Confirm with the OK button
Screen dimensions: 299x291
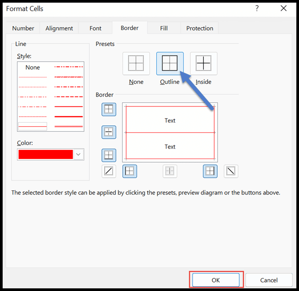(x=215, y=280)
